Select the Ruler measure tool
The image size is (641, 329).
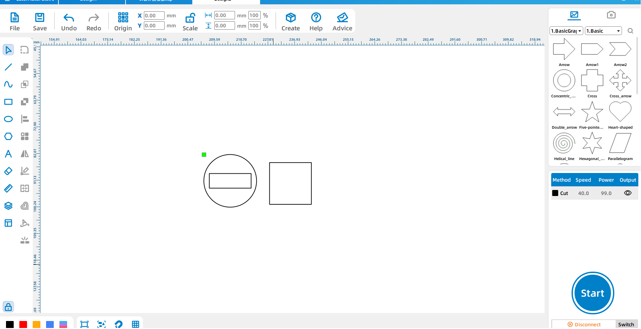(x=8, y=188)
